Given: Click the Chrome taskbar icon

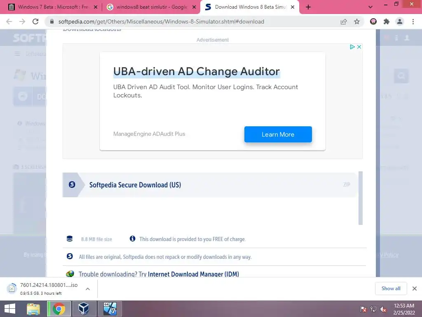Looking at the screenshot, I should 59,309.
